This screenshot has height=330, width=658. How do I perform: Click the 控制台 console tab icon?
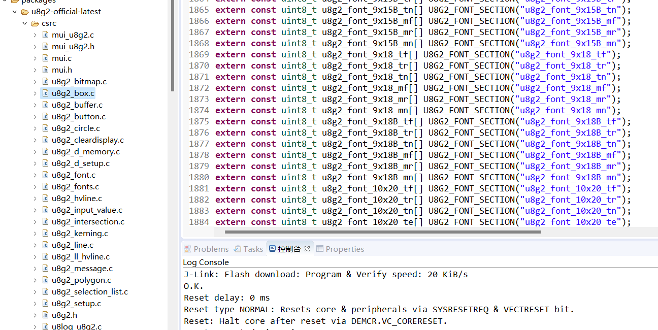[x=272, y=249]
